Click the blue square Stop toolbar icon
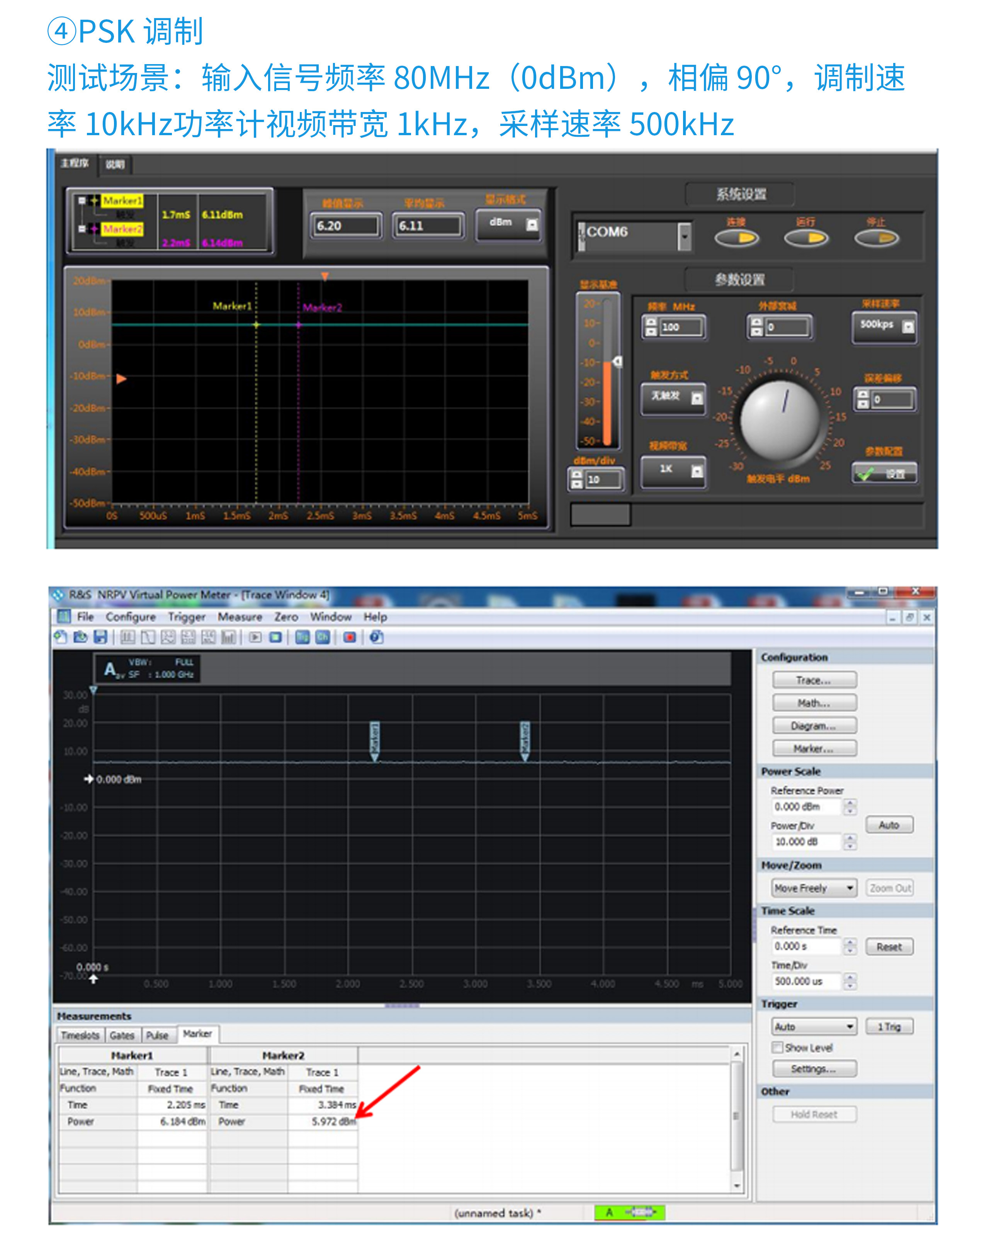The width and height of the screenshot is (989, 1253). 275,637
